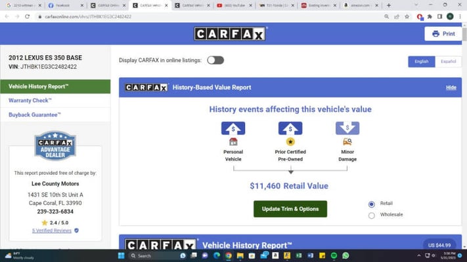Open the Buyback Guarantee tab
This screenshot has width=467, height=262.
pos(34,115)
